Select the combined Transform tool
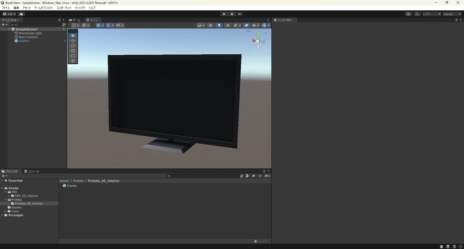Screen dimensions: 464x249 click(x=73, y=61)
